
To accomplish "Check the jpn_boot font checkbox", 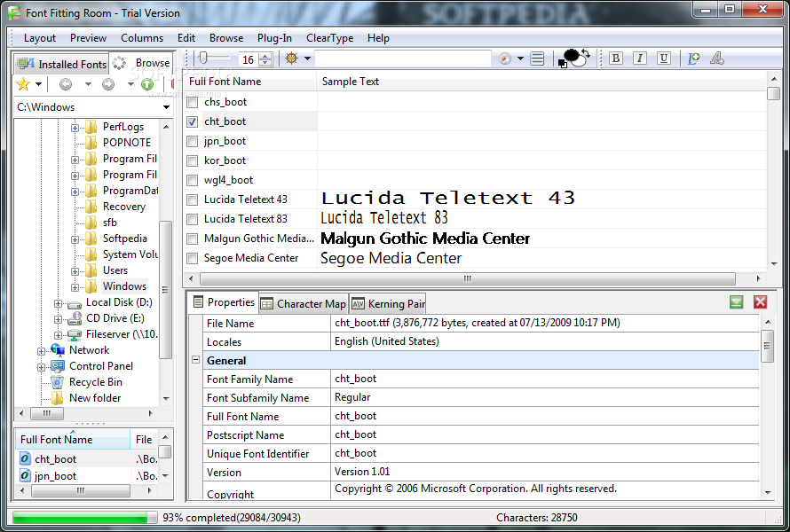I will pos(192,142).
